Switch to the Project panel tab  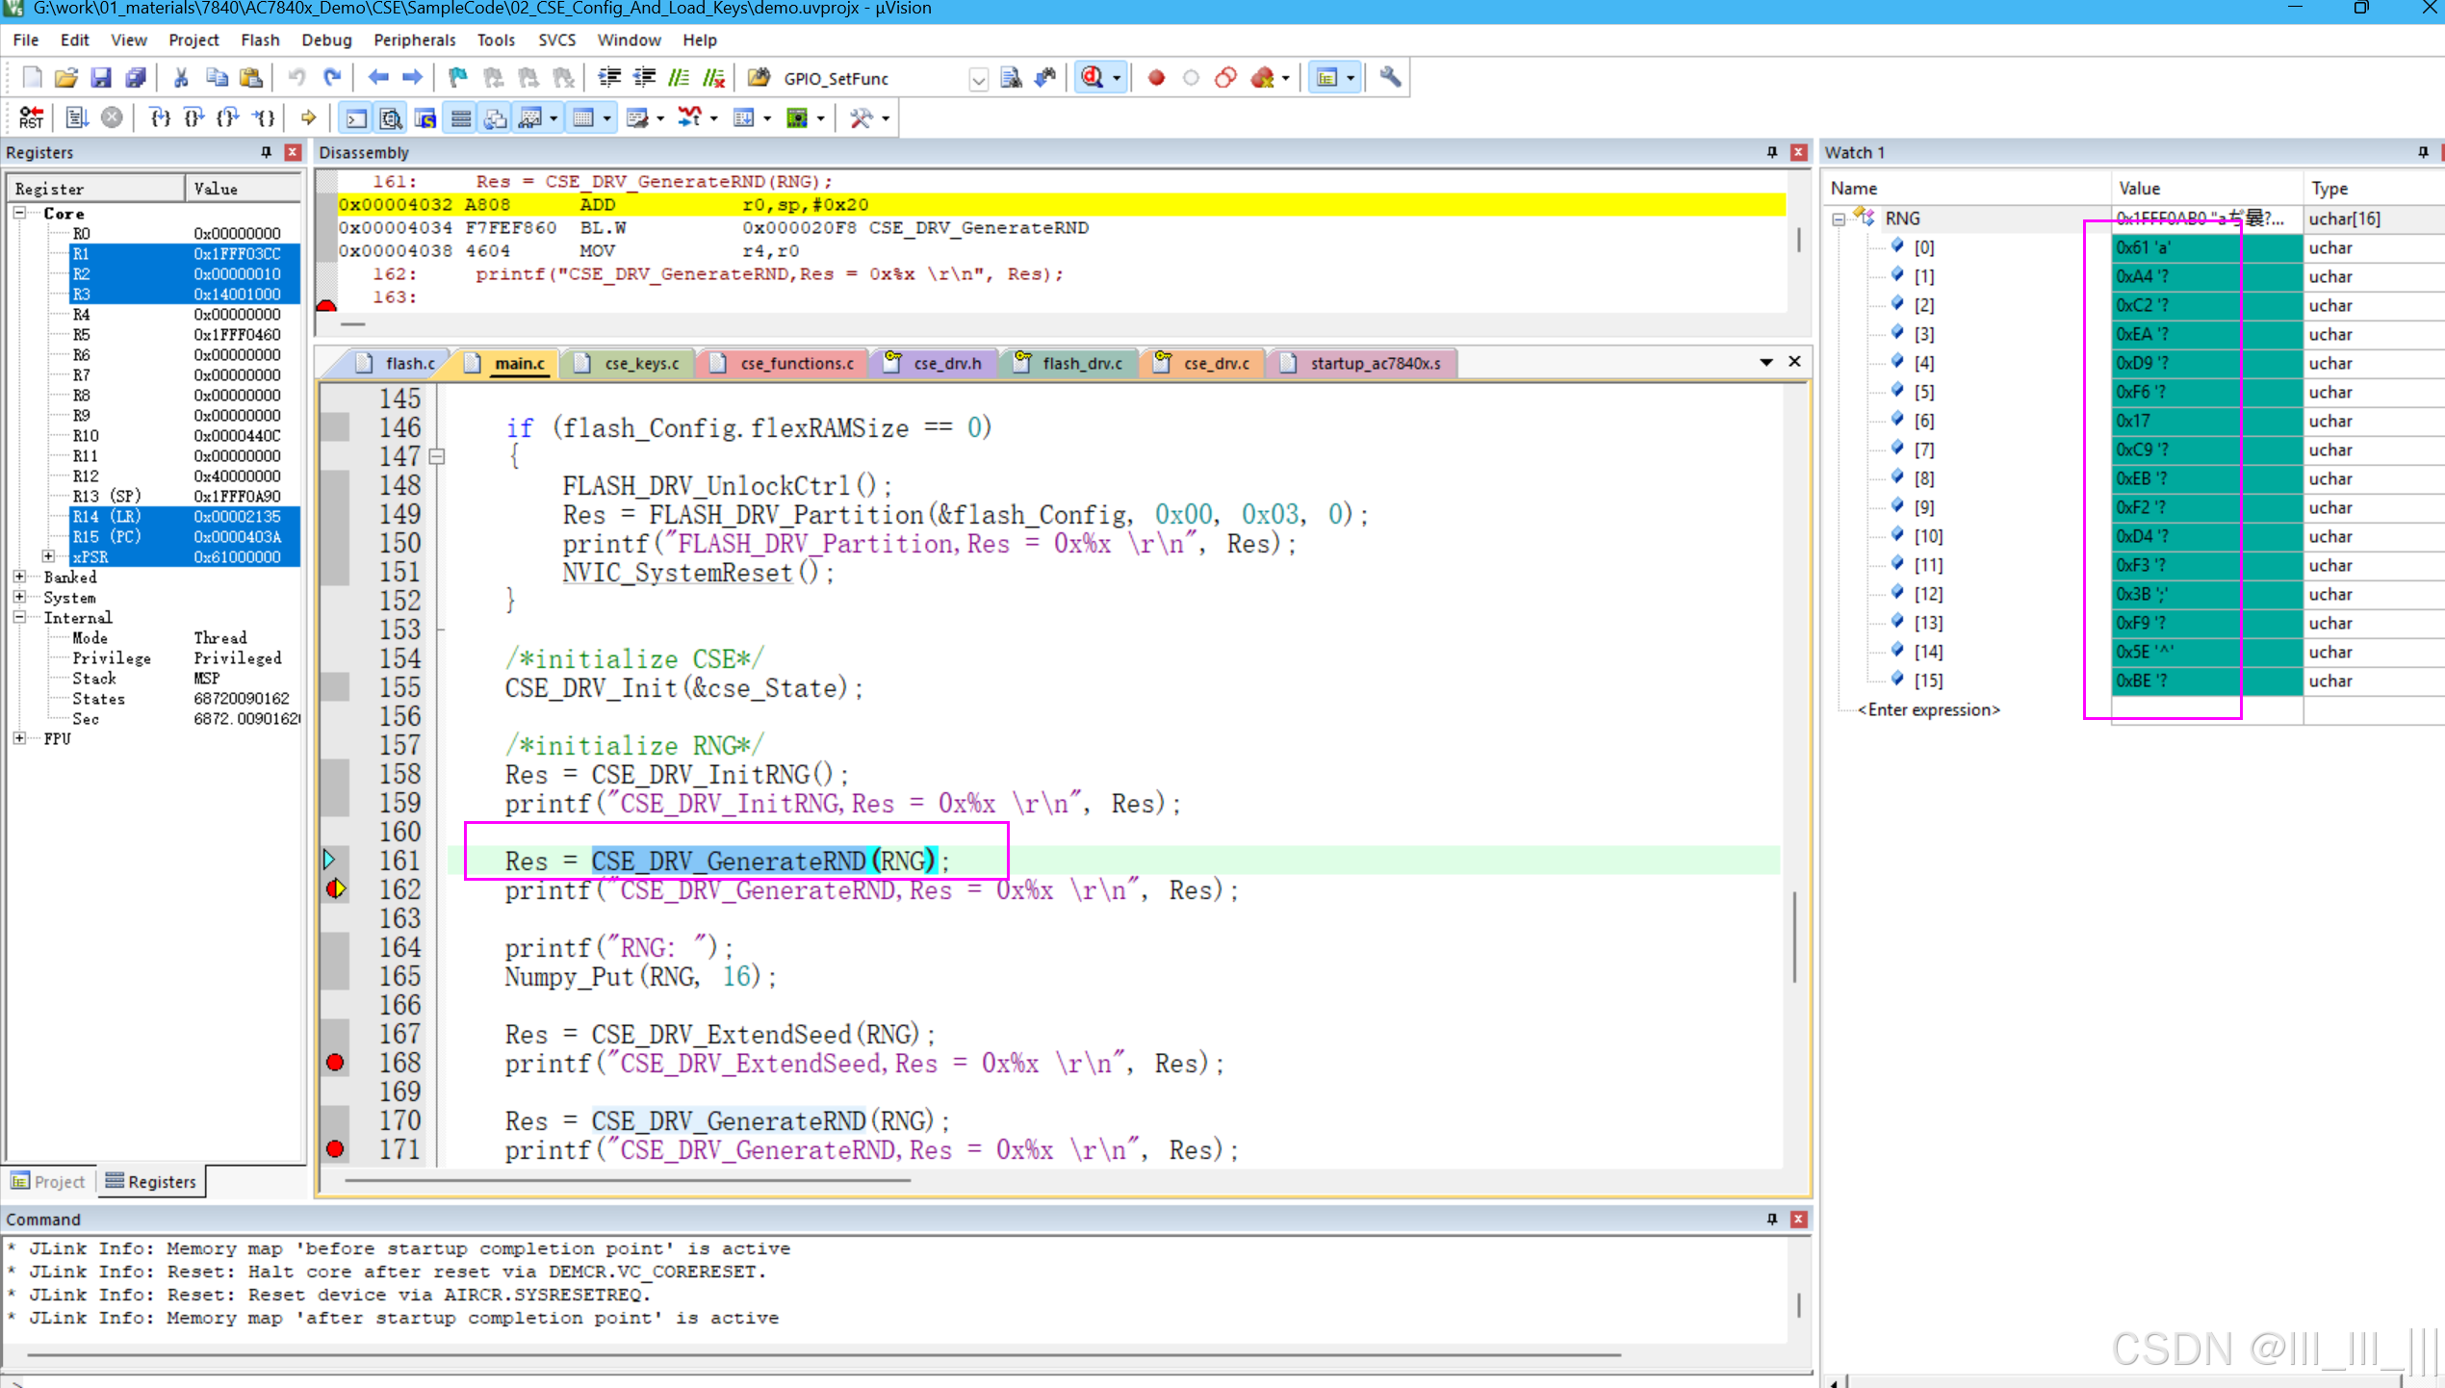click(49, 1181)
